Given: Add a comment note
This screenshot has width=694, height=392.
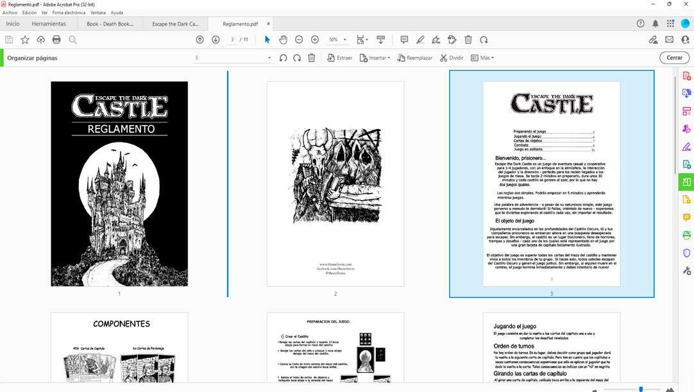Looking at the screenshot, I should coord(404,40).
